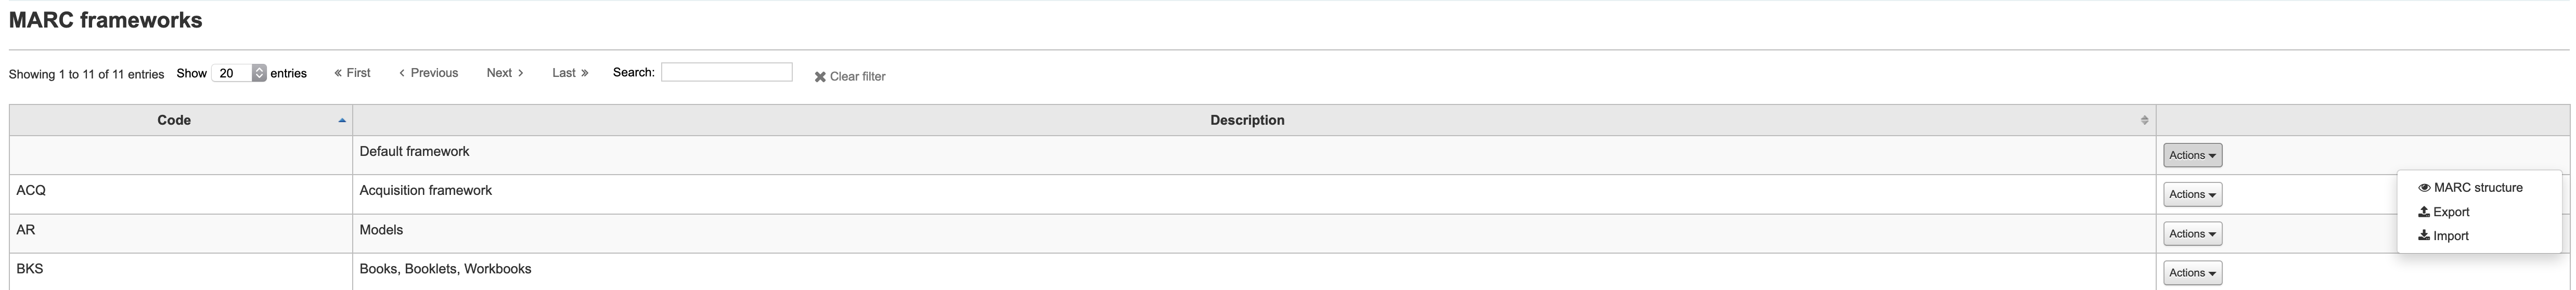Click the Last page double-chevron icon

point(585,73)
